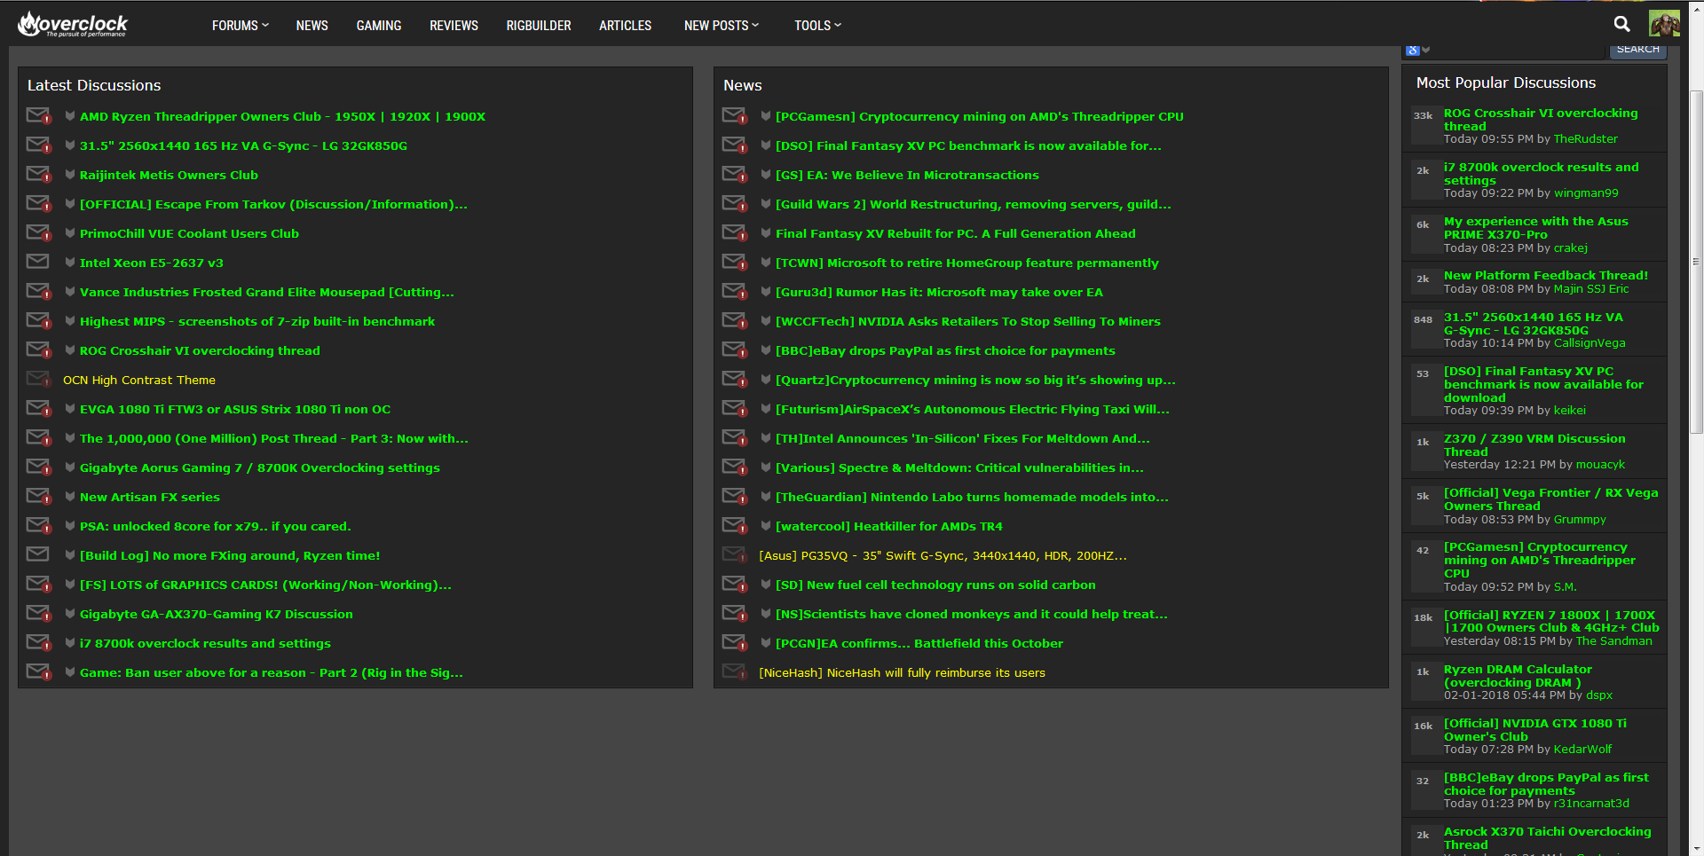Open popular thread My experience with Asus PRIME X370-Pro
This screenshot has width=1704, height=856.
point(1536,227)
